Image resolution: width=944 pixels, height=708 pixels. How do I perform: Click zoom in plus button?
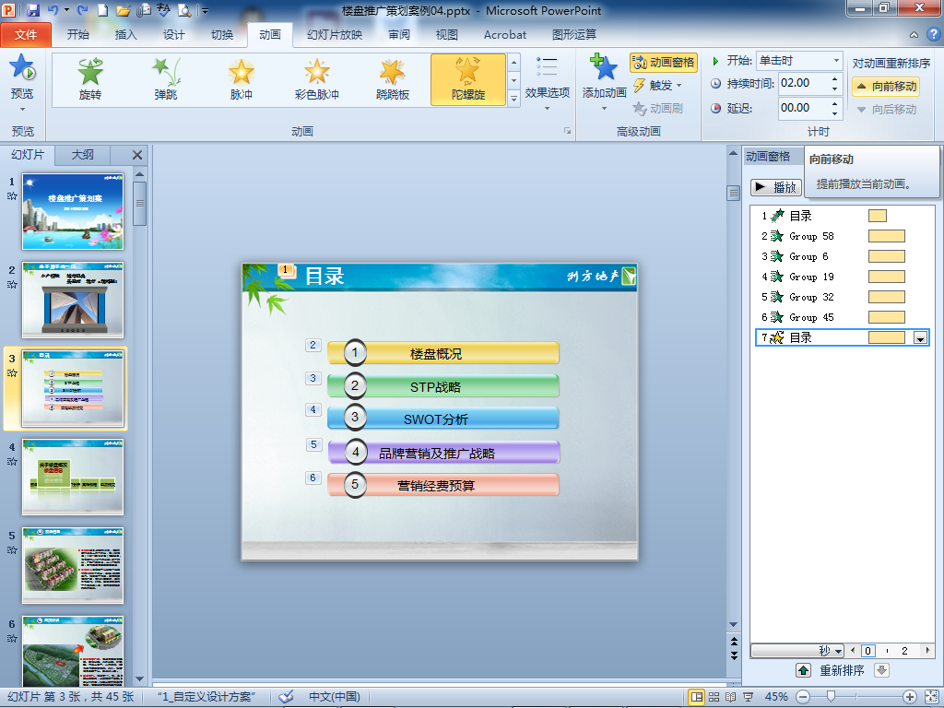910,697
